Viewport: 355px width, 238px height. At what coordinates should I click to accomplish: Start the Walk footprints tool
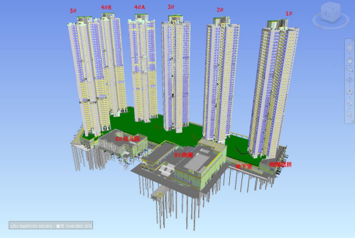coord(349,102)
